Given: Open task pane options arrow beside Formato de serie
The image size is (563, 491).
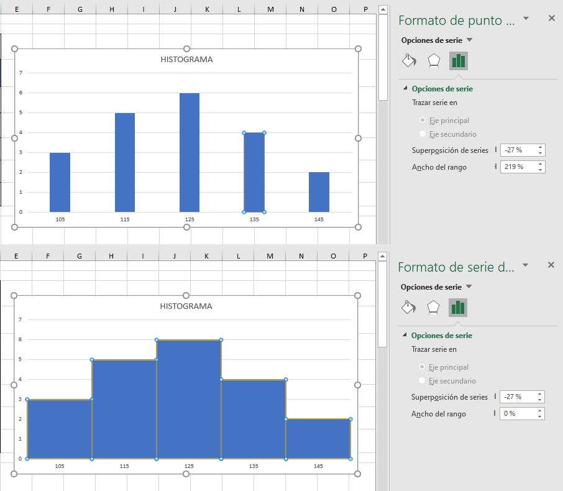Looking at the screenshot, I should coord(525,265).
